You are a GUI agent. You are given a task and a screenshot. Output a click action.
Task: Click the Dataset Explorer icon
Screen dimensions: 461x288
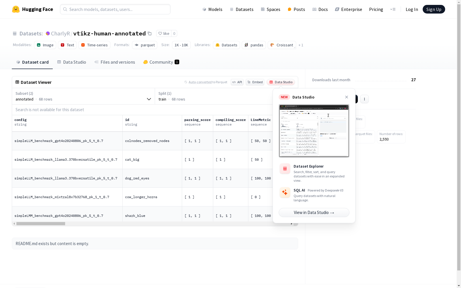coord(285,169)
